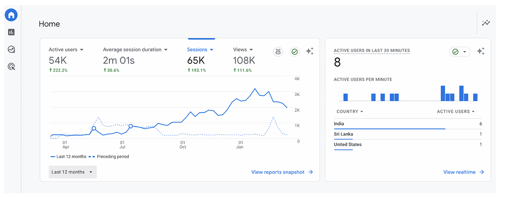
Task: Open the Insights sparkline icon at top right
Action: tap(486, 23)
